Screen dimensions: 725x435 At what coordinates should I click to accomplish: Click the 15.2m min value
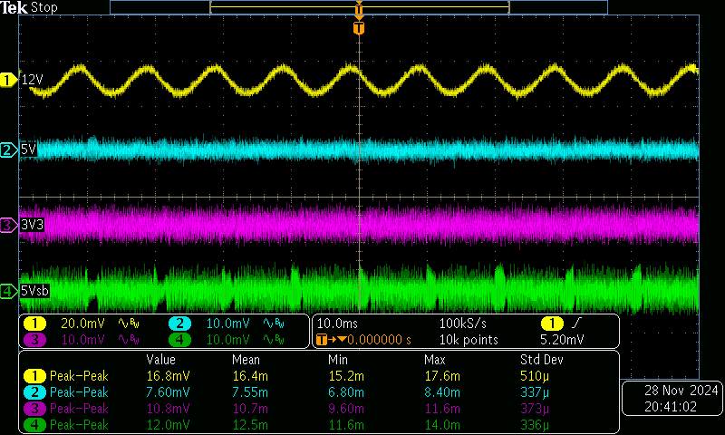(346, 376)
